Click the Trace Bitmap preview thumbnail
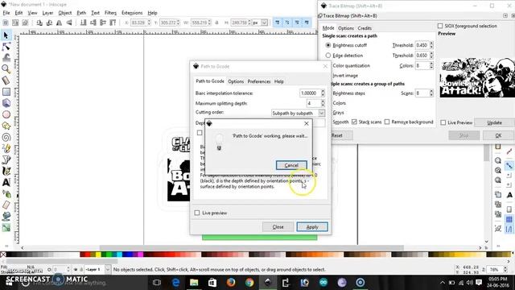The height and width of the screenshot is (290, 515). click(477, 77)
